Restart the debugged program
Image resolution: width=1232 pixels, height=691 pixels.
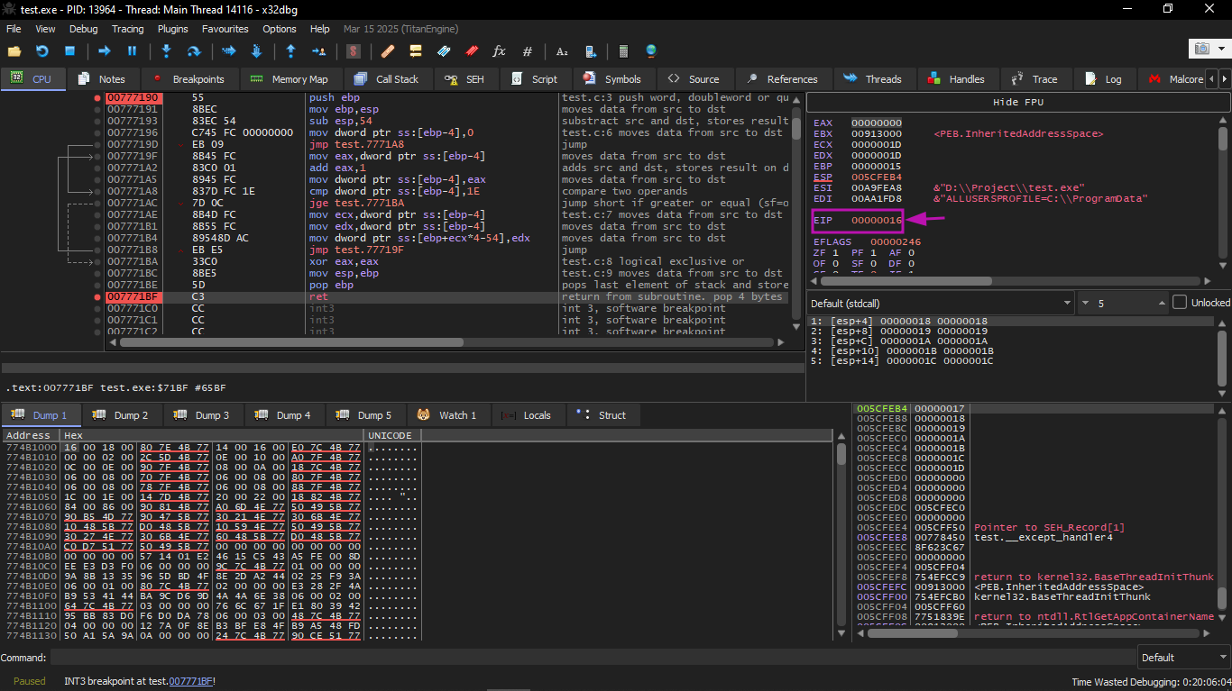point(41,51)
